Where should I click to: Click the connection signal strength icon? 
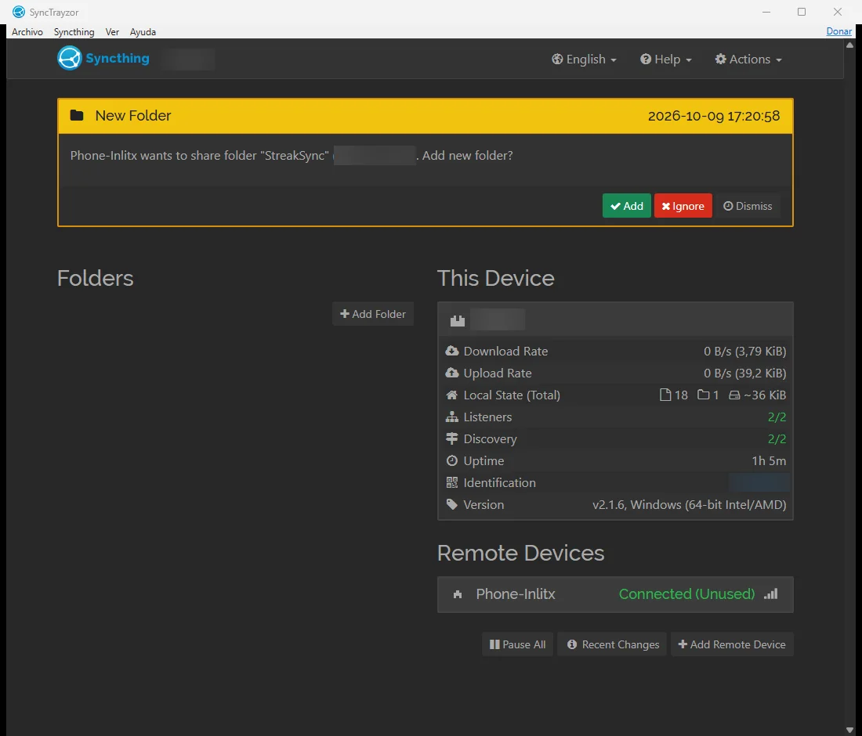pyautogui.click(x=771, y=593)
